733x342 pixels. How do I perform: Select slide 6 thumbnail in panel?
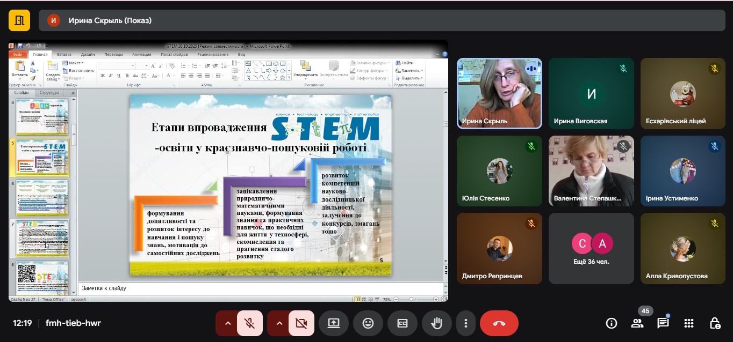point(42,198)
